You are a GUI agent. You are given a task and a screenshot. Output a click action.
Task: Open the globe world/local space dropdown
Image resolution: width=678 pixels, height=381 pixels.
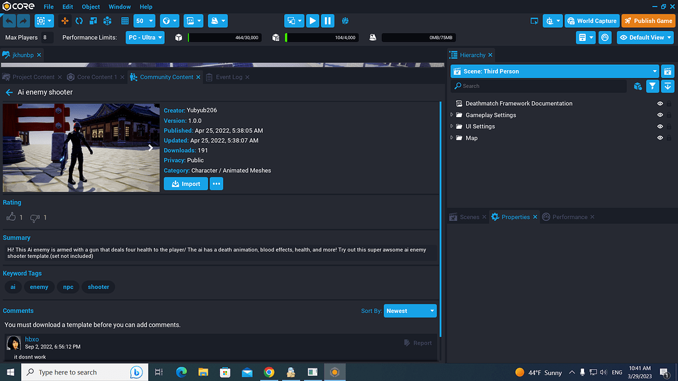click(169, 21)
